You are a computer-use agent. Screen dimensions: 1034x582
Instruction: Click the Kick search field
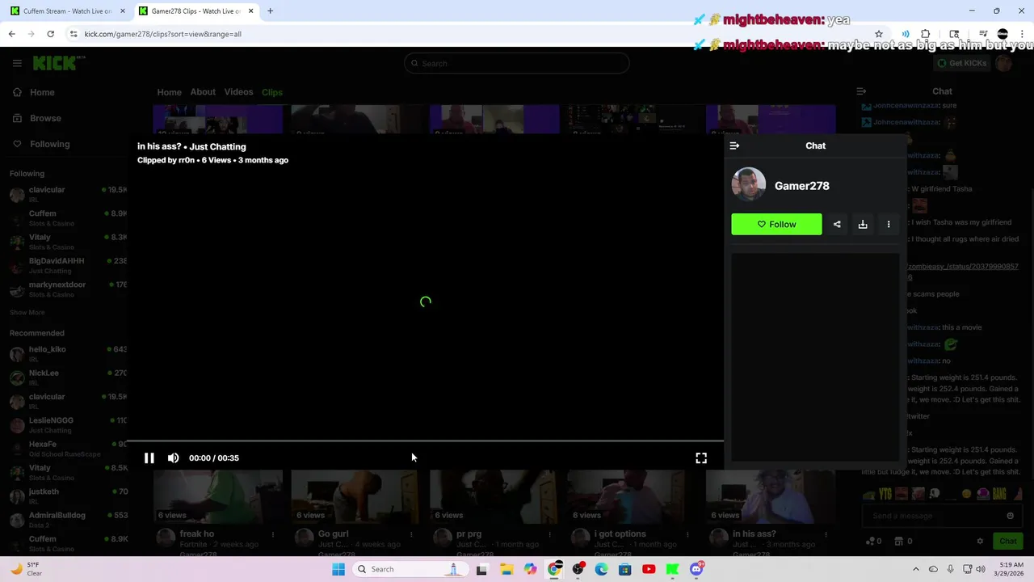pos(517,63)
